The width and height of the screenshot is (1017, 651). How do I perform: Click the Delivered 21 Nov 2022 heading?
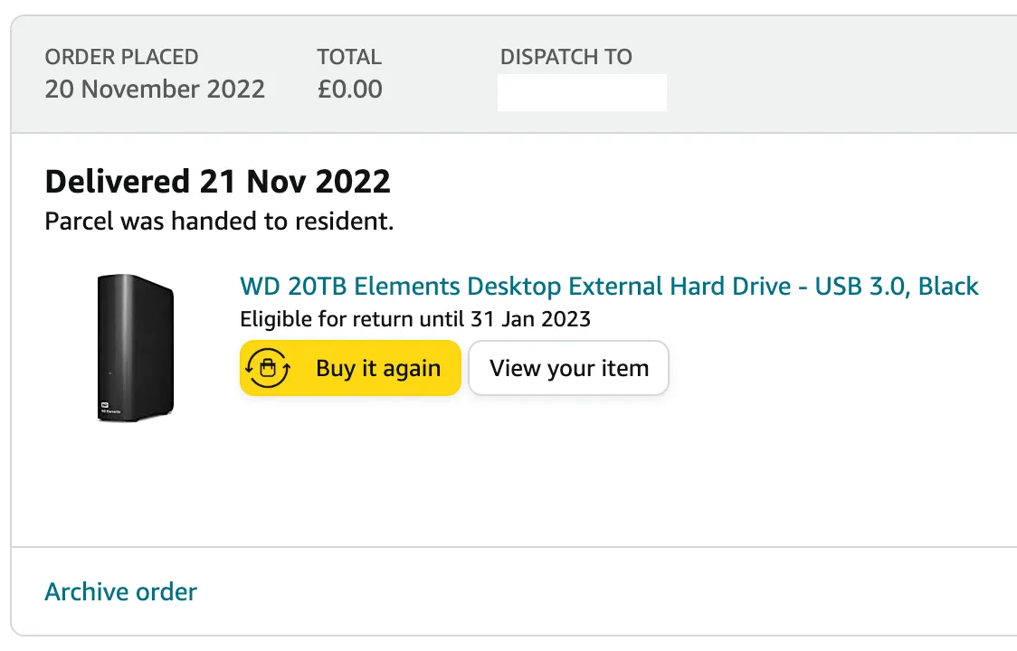[217, 182]
